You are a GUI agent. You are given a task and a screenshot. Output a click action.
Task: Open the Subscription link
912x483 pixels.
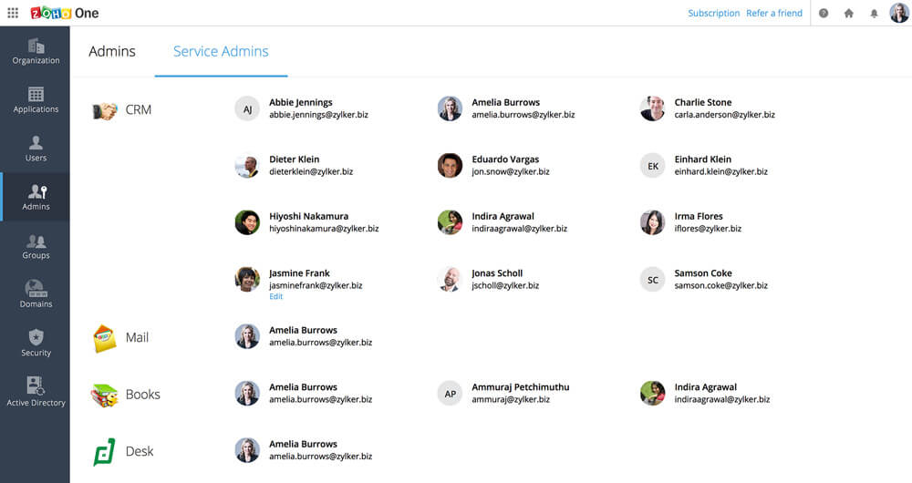pos(713,14)
